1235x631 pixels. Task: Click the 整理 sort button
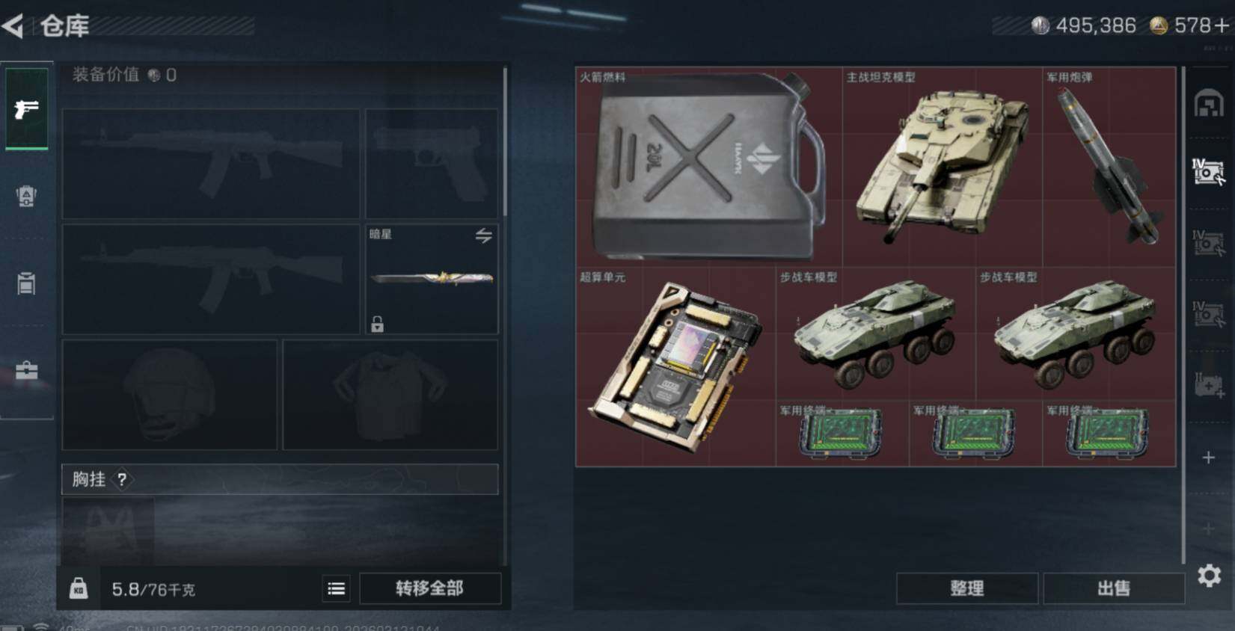click(x=966, y=588)
